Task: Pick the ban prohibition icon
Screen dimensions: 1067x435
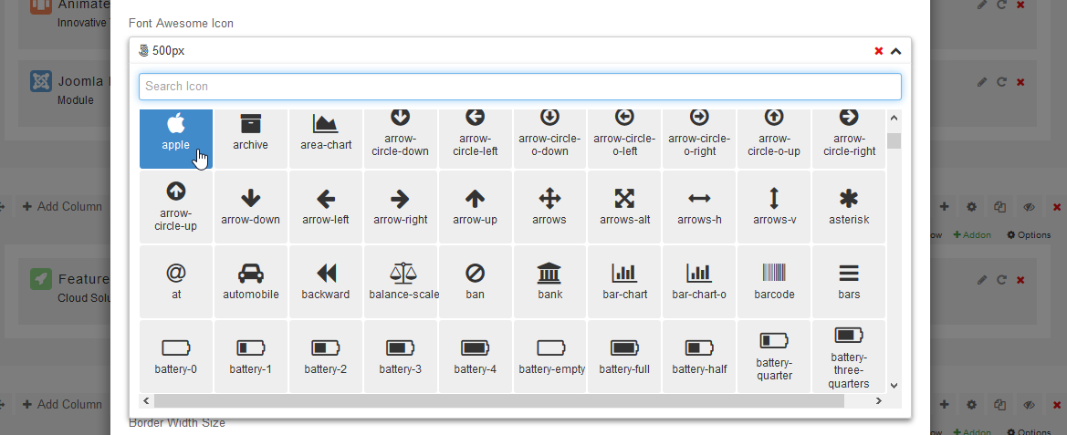Action: coord(475,282)
